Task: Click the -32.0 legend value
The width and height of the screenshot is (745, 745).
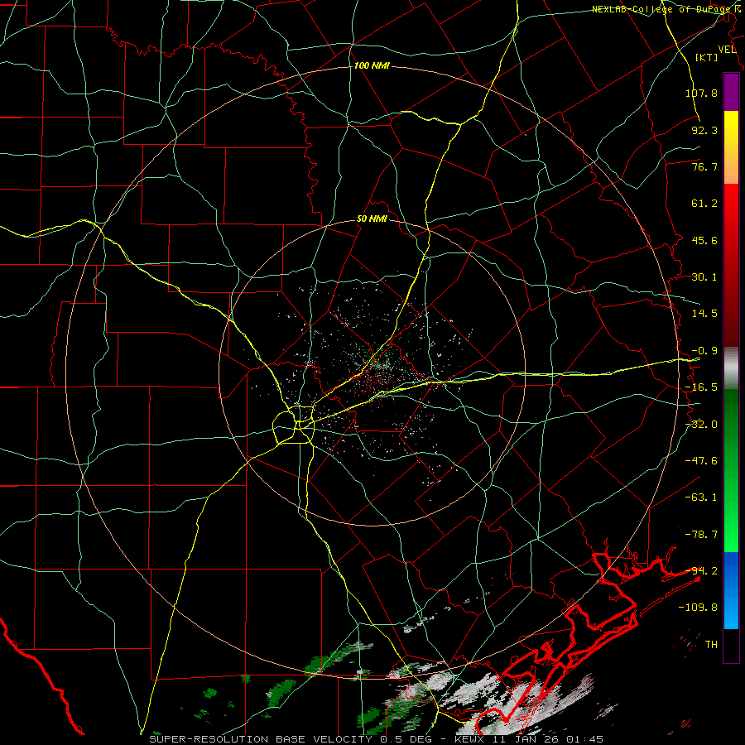Action: pos(701,425)
